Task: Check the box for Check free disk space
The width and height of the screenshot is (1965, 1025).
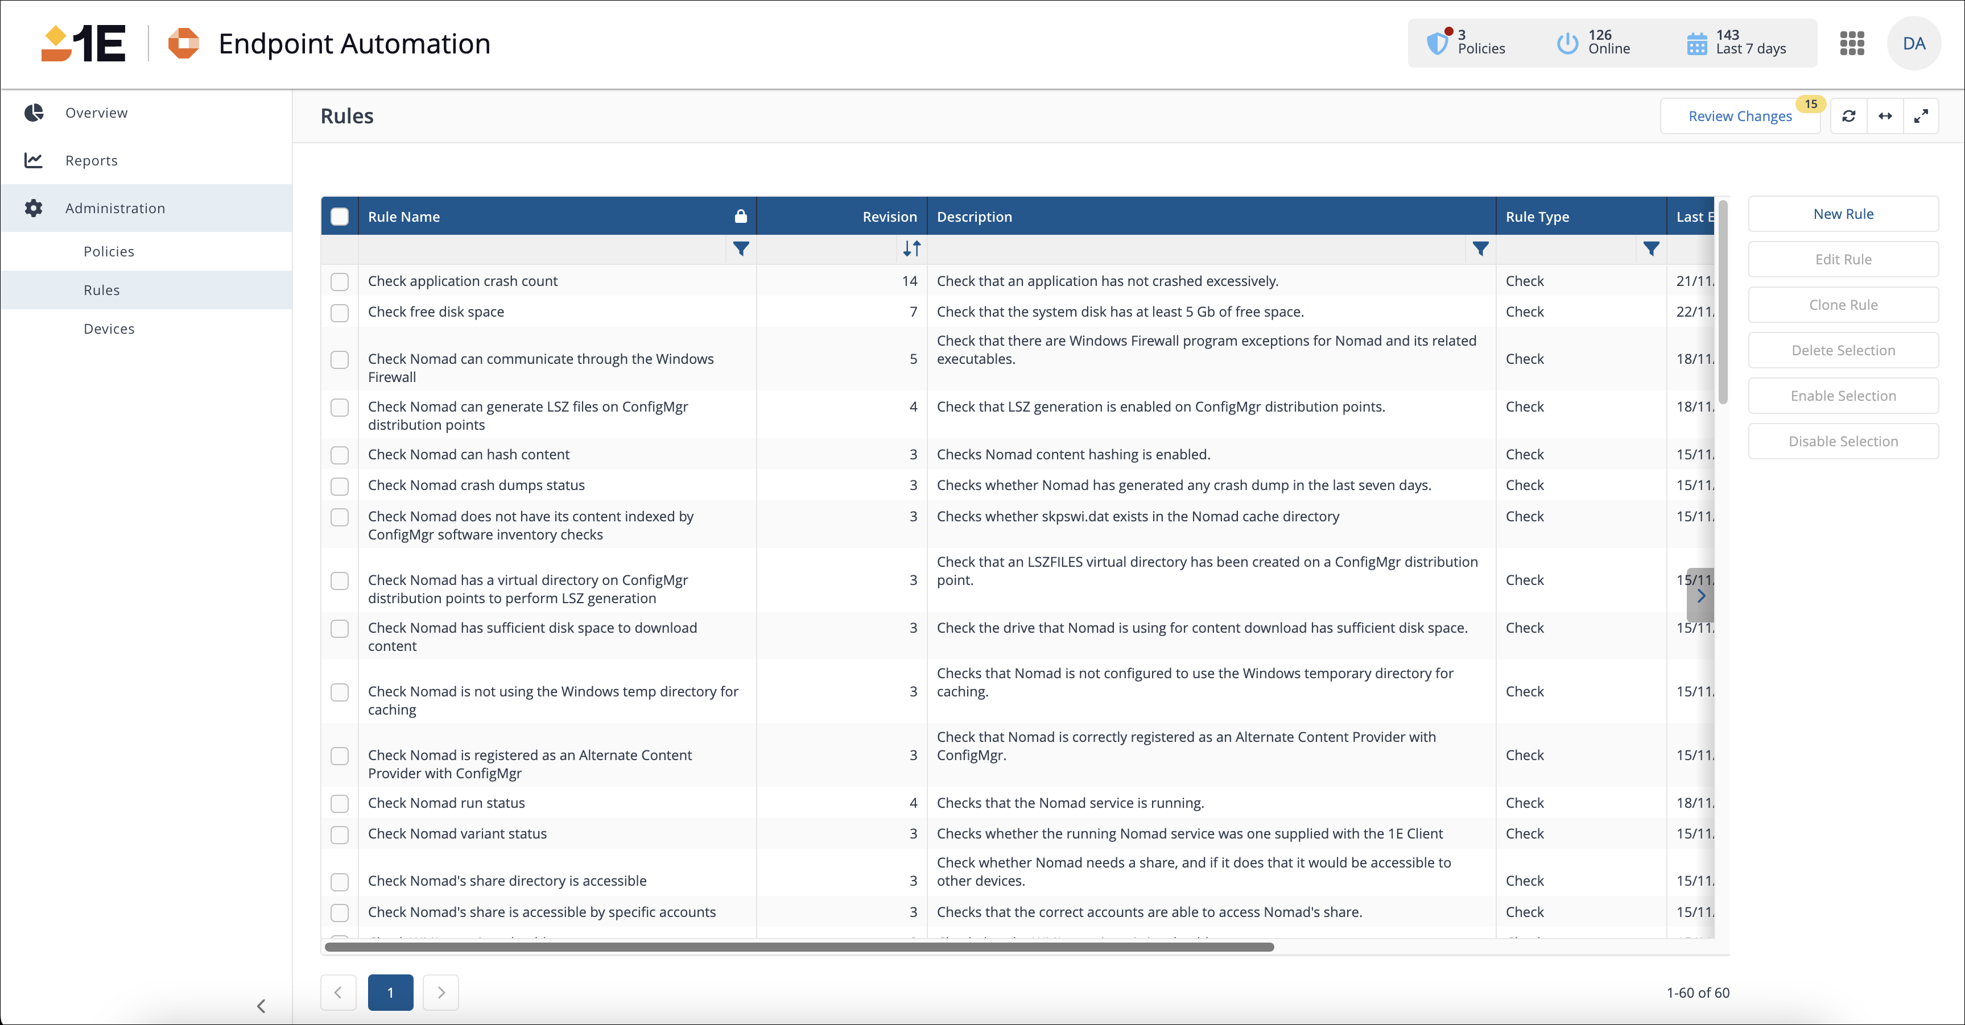Action: click(340, 313)
